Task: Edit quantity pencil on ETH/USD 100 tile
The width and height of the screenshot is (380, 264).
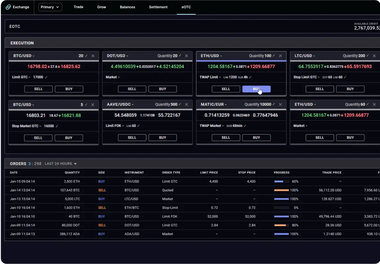Action: tap(274, 56)
